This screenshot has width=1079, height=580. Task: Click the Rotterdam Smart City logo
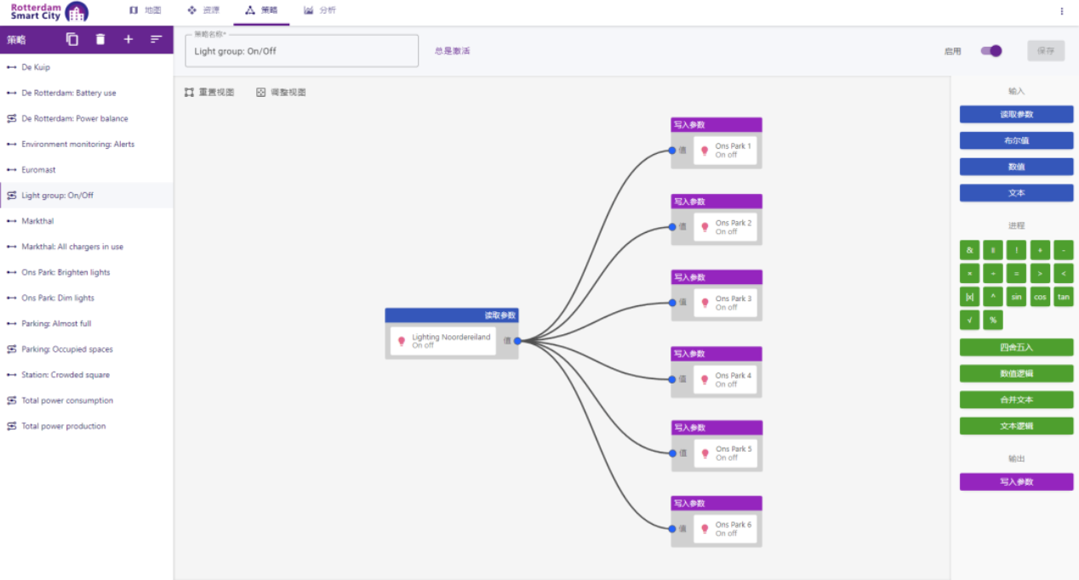[49, 12]
